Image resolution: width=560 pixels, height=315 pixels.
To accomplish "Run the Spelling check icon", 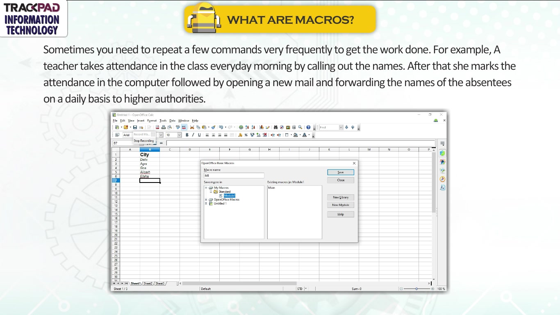I will click(178, 127).
